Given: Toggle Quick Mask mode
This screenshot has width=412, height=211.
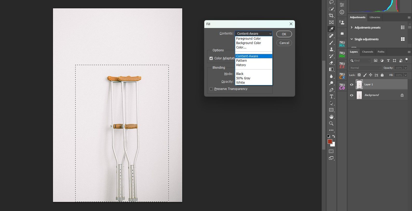Looking at the screenshot, I should [x=331, y=151].
